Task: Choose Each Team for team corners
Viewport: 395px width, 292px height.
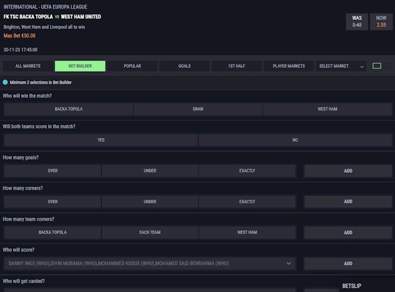Action: click(x=150, y=233)
